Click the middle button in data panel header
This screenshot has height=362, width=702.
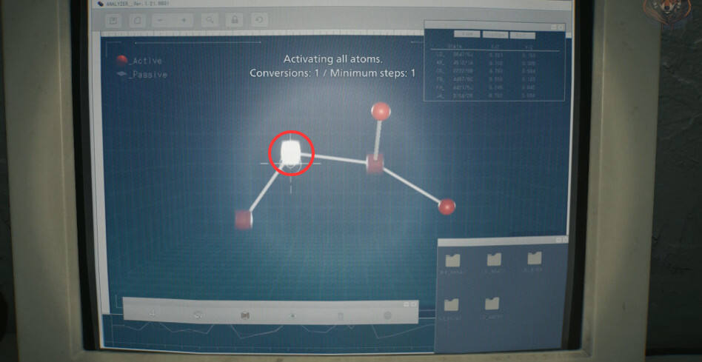click(495, 35)
